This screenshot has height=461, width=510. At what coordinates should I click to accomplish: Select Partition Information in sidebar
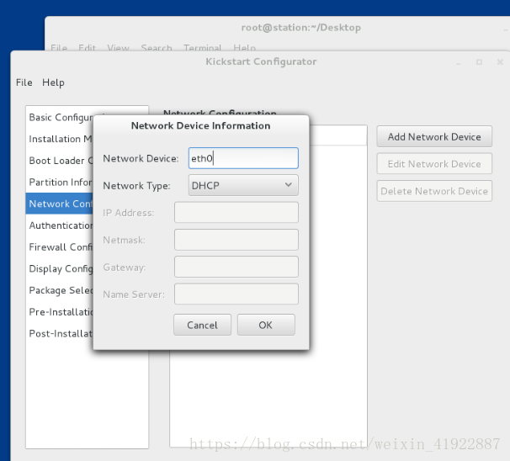click(x=60, y=182)
